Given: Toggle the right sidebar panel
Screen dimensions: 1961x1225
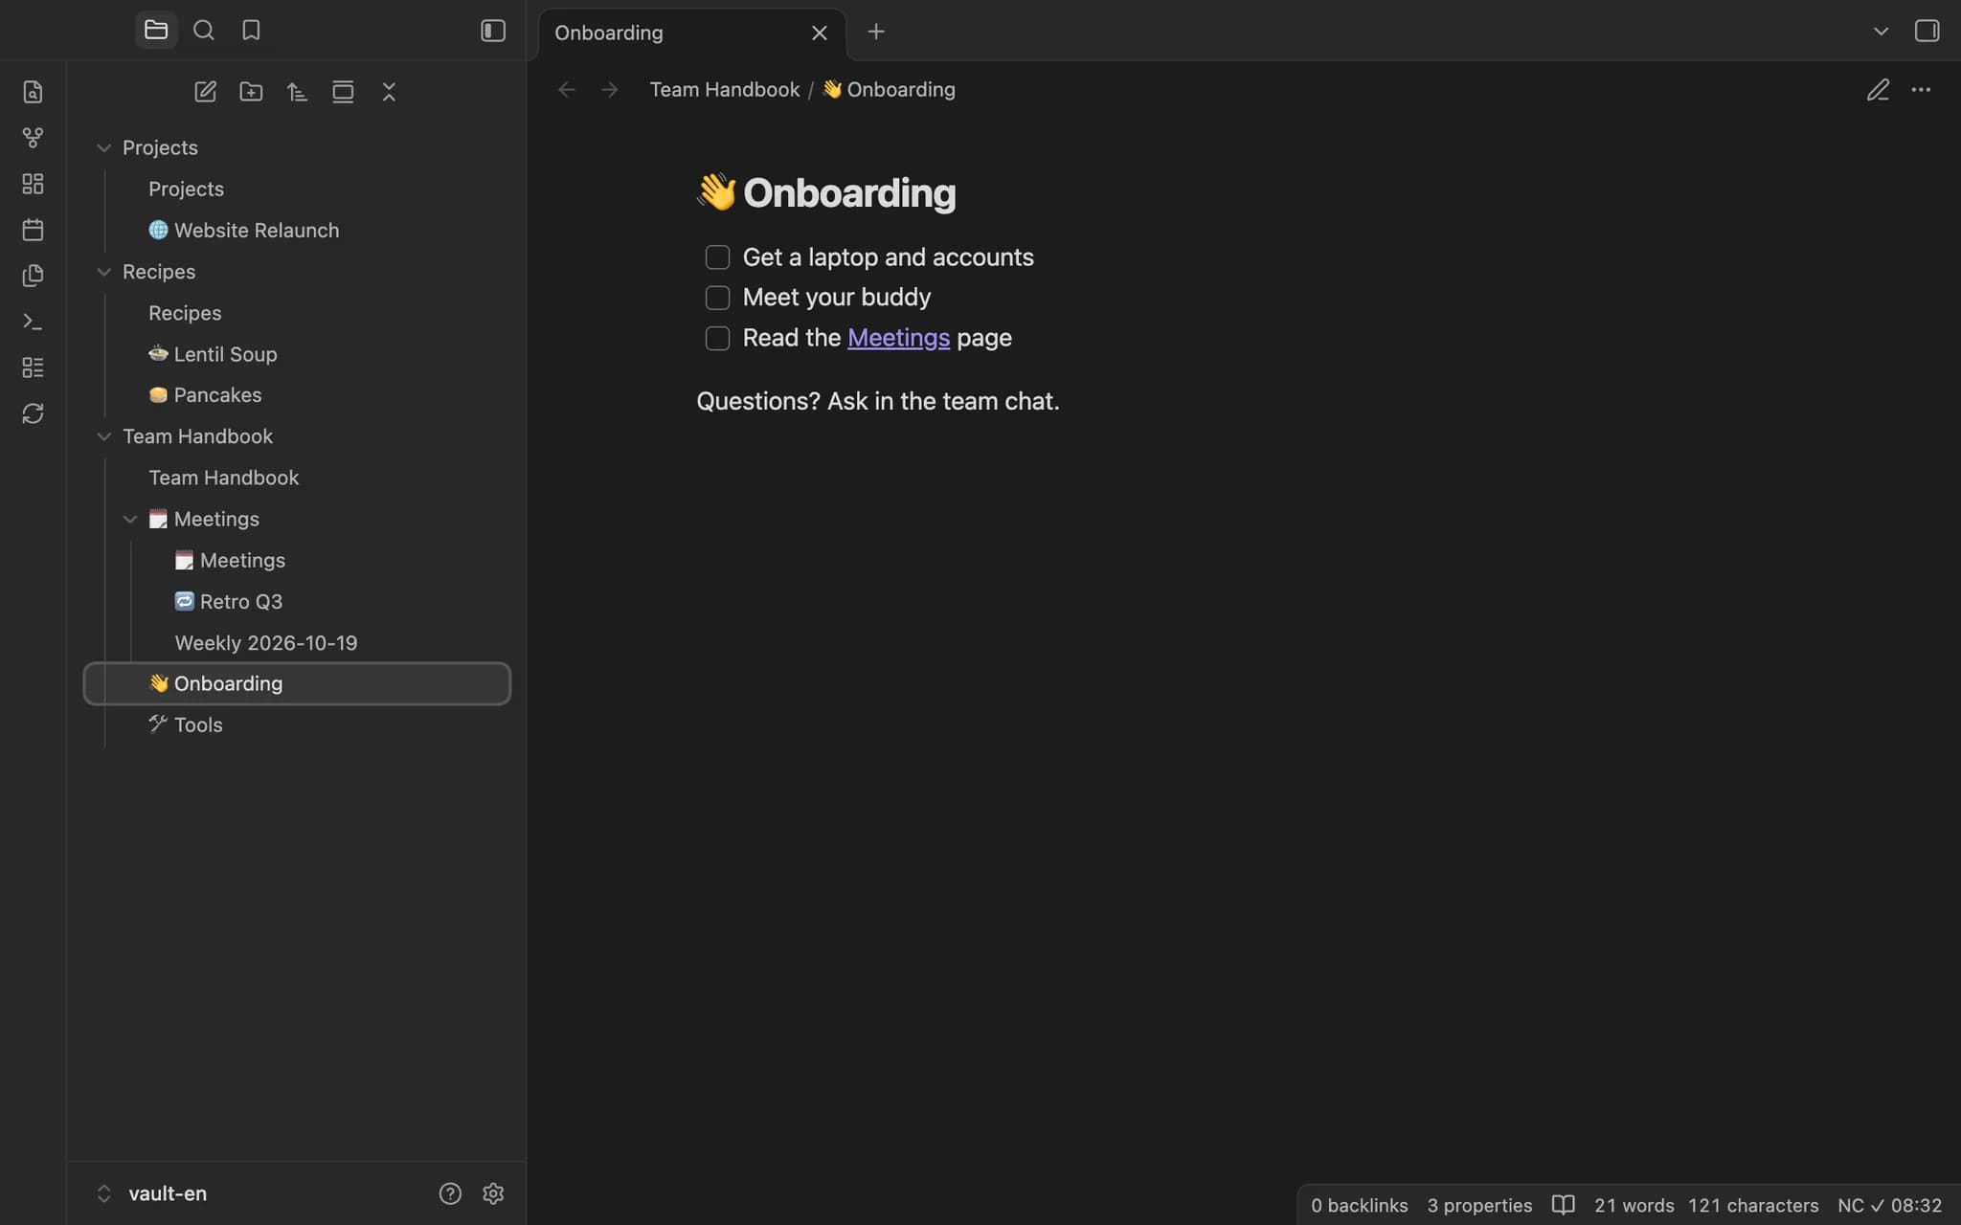Looking at the screenshot, I should point(1927,31).
